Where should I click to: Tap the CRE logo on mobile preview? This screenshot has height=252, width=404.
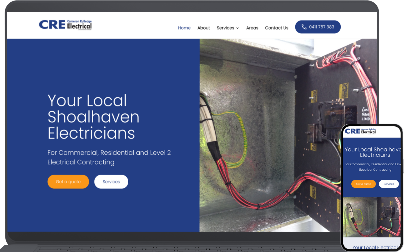pos(360,131)
